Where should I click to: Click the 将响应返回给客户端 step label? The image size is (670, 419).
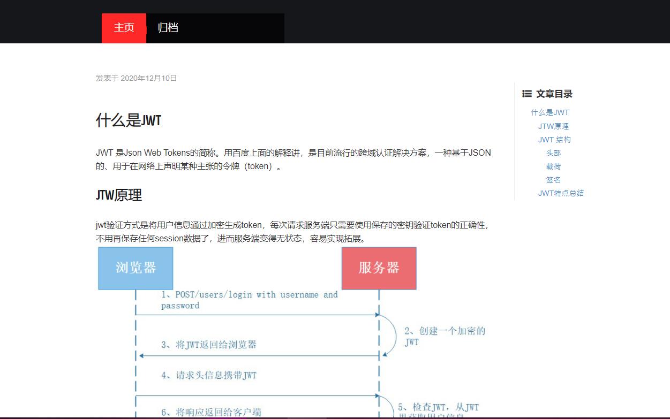click(211, 412)
